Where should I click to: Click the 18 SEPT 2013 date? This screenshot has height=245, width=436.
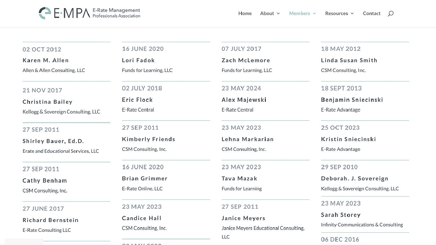point(342,88)
